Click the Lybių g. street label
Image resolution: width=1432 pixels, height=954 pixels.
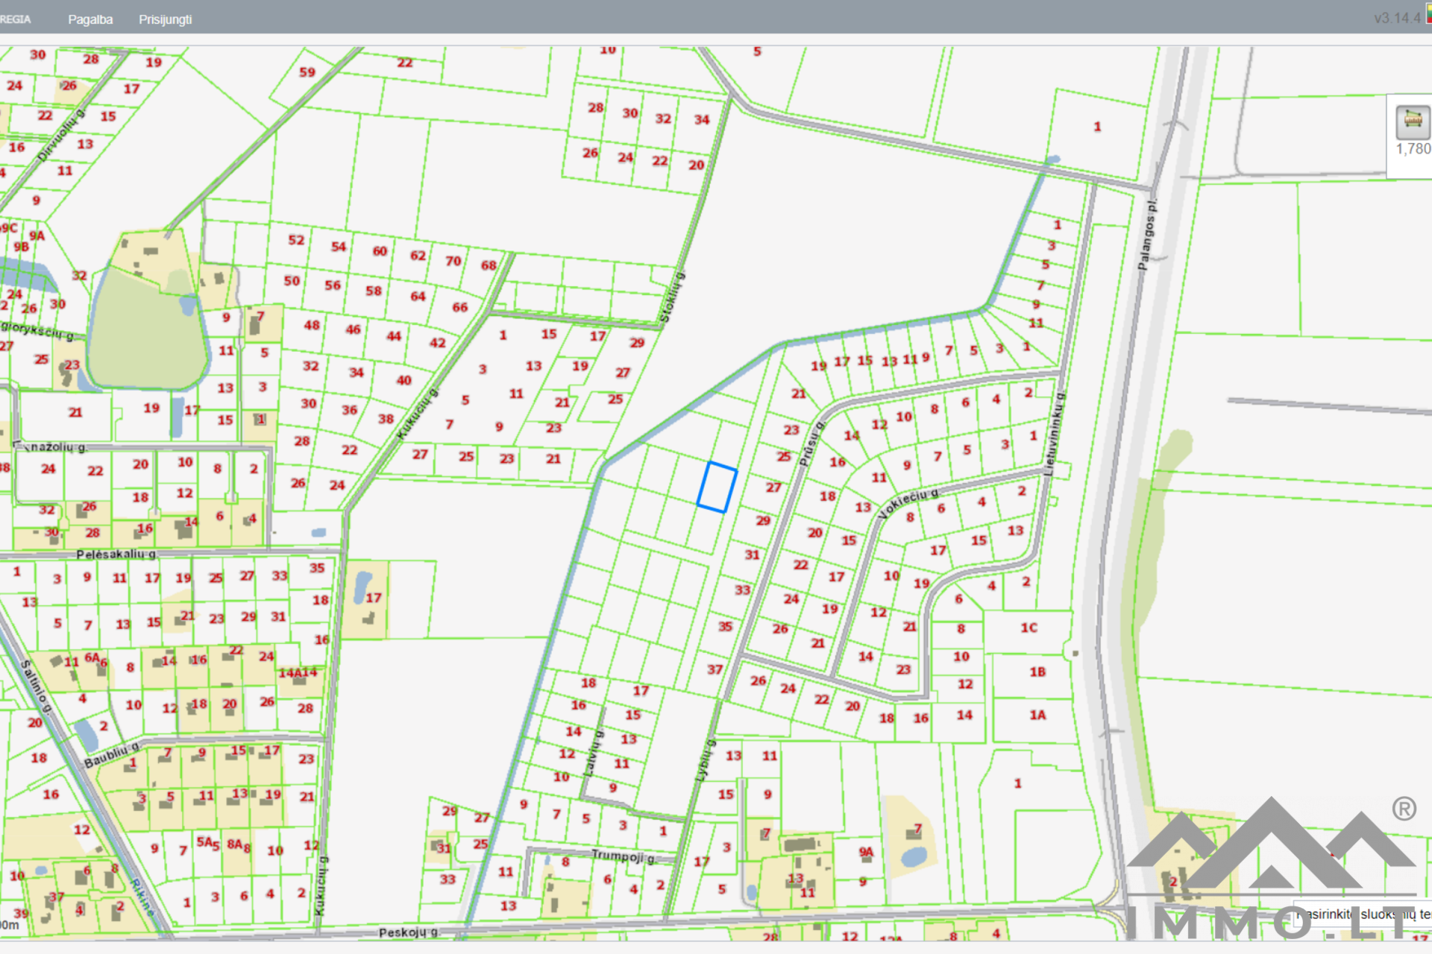tap(705, 759)
